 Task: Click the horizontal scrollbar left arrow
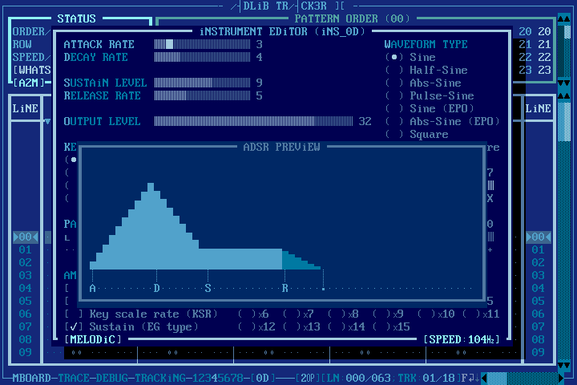(x=484, y=378)
